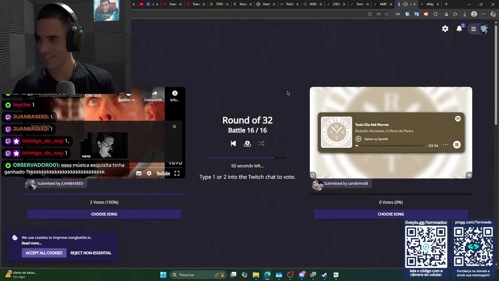Seek on the Spotify track progress bar
499x281 pixels.
pos(389,146)
